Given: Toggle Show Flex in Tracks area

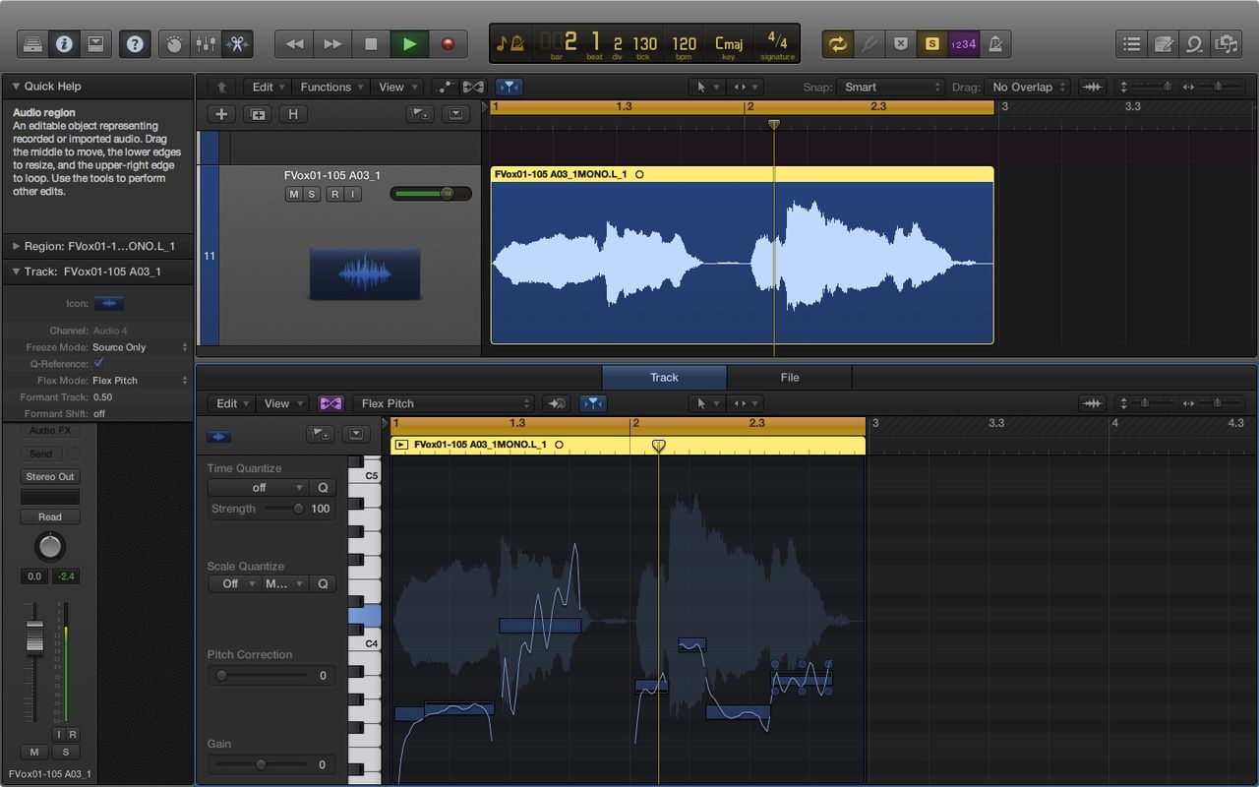Looking at the screenshot, I should [x=473, y=87].
